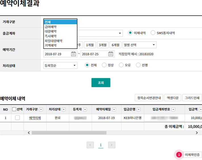This screenshot has width=202, height=160.
Task: Click the 입금계좌번호 column filter arrow
Action: coord(173,109)
